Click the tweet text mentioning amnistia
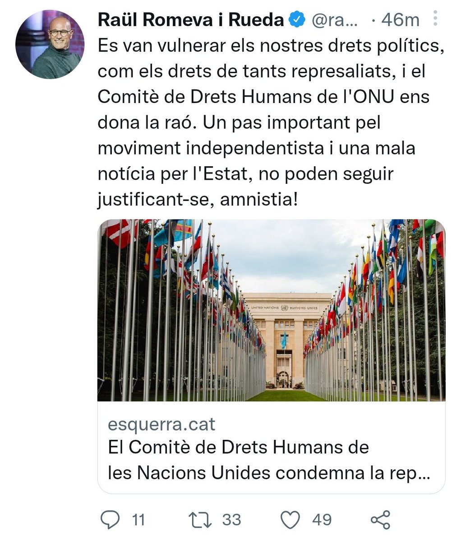461x542 pixels. [198, 199]
